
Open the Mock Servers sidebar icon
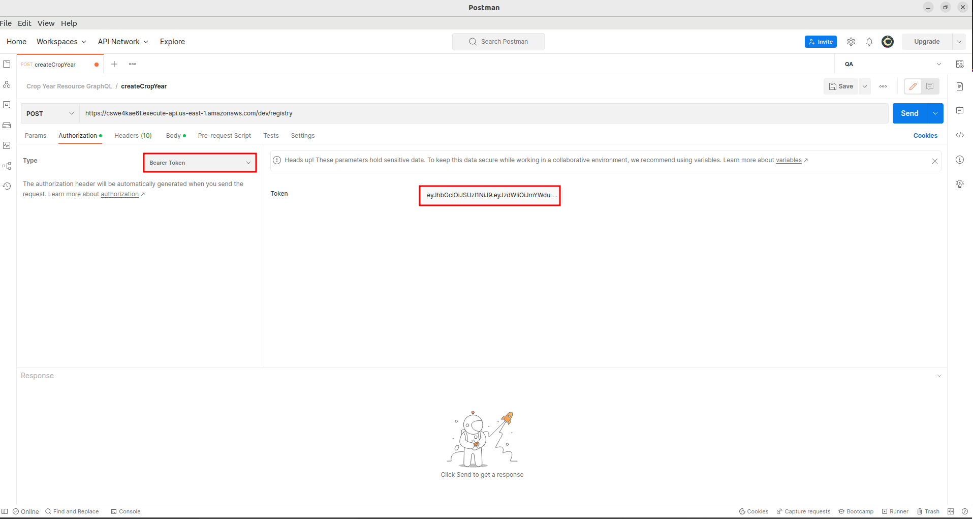pyautogui.click(x=7, y=125)
